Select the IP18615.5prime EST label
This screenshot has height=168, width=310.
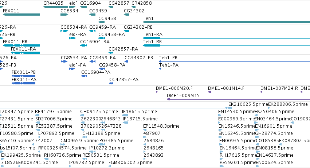(140, 112)
